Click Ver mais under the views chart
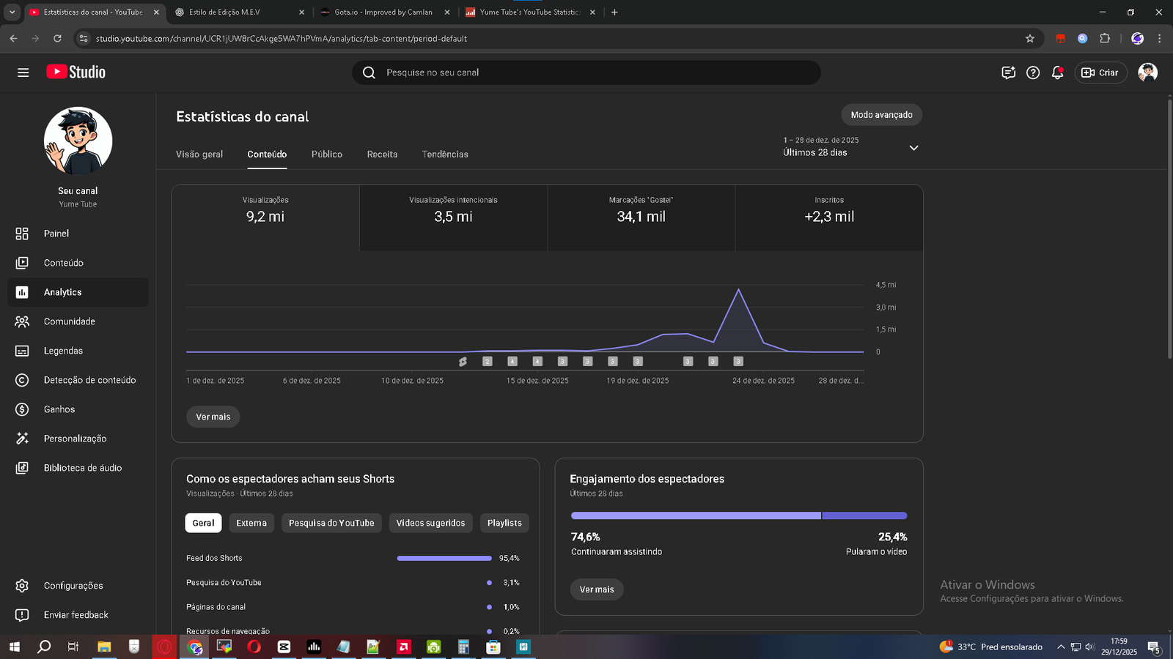 213,417
